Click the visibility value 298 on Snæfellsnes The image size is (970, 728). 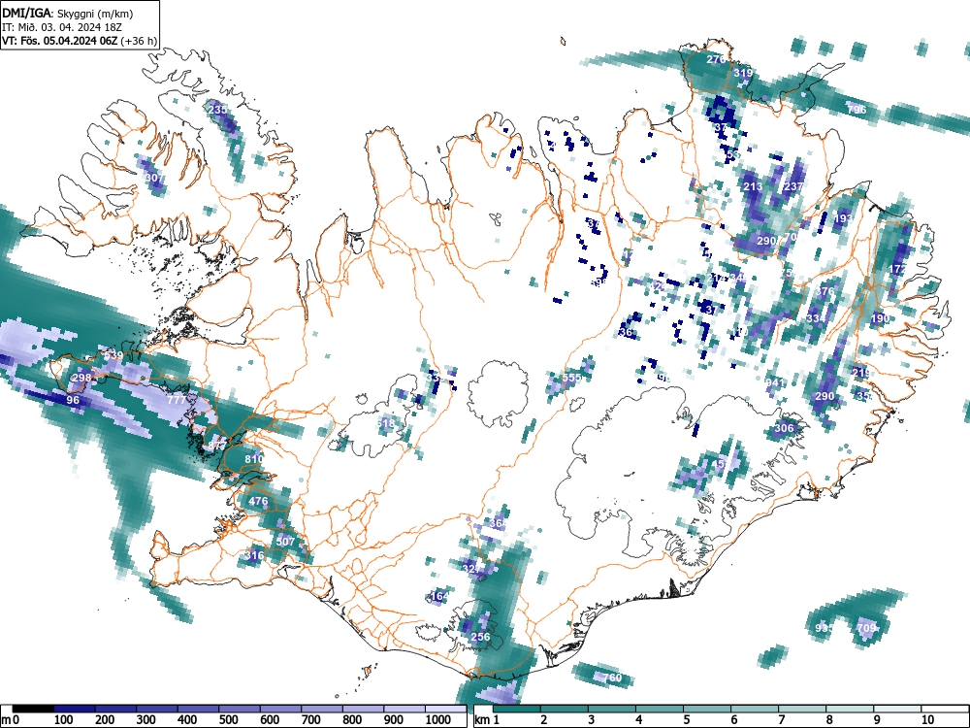(81, 378)
